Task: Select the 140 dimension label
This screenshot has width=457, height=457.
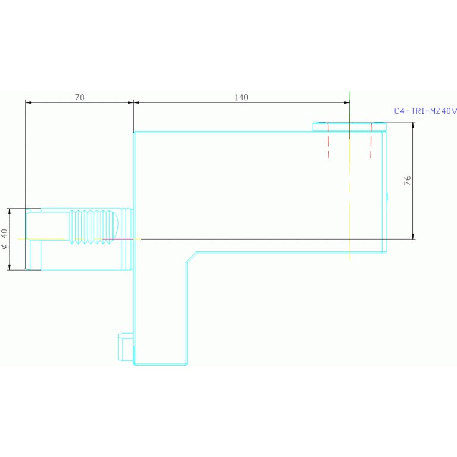Action: [x=241, y=97]
